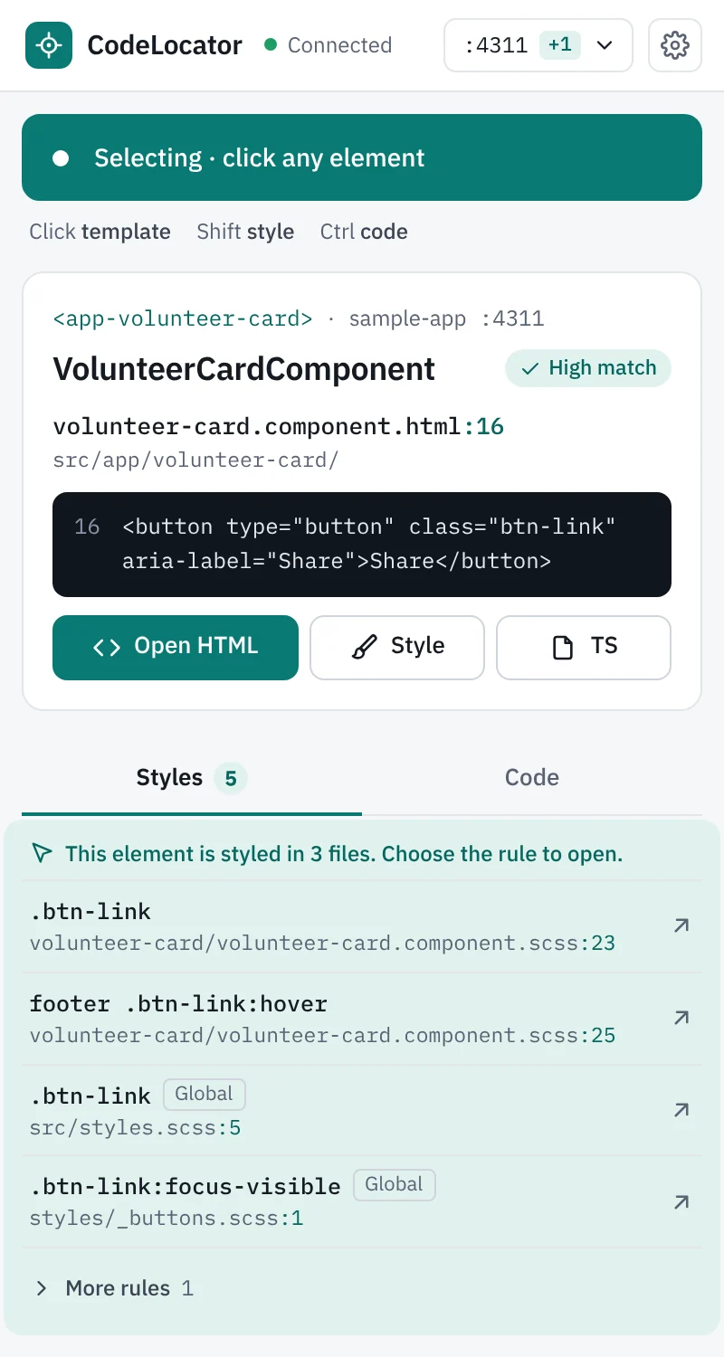724x1357 pixels.
Task: Click the Shift style hint
Action: [245, 232]
